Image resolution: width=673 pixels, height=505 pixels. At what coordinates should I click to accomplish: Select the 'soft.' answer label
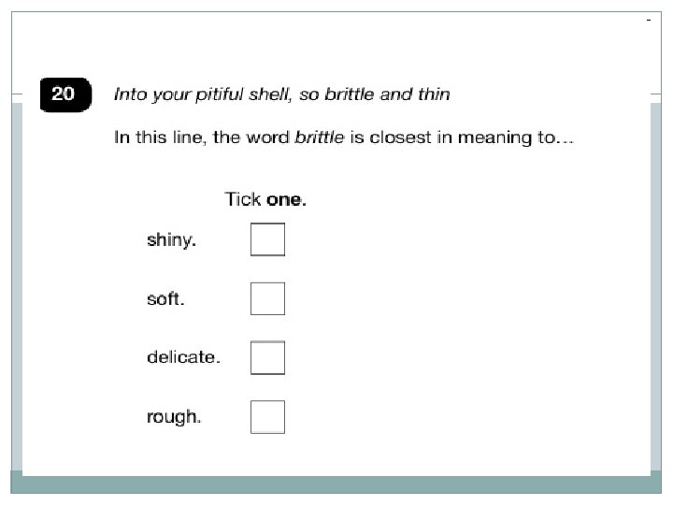(165, 298)
